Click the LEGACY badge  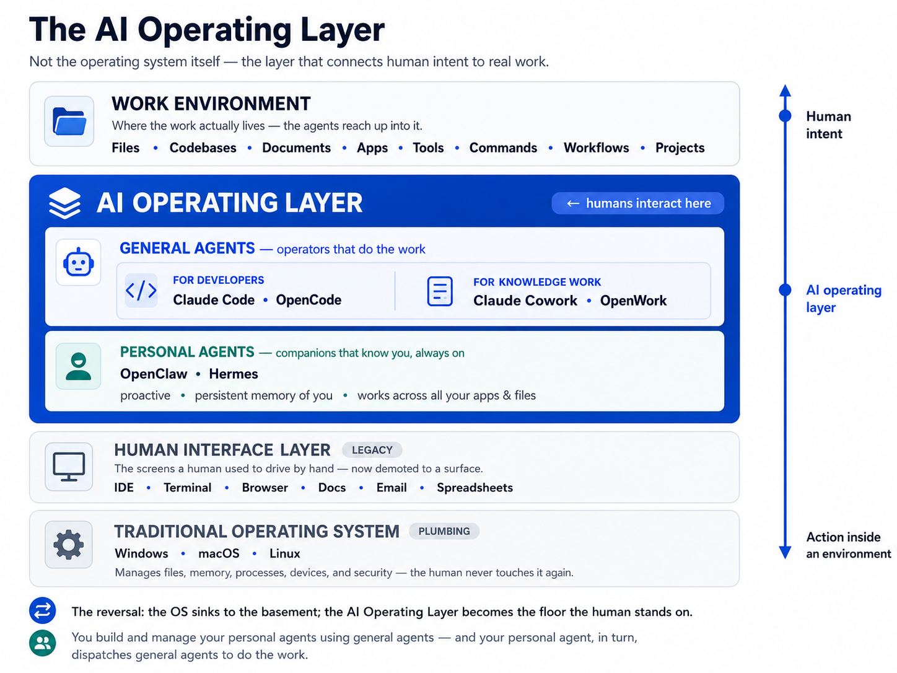click(x=372, y=450)
